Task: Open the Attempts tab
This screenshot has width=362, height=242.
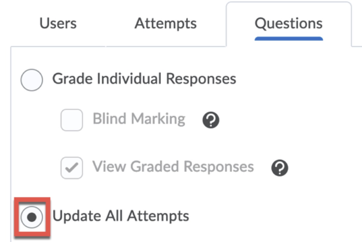Action: tap(165, 24)
